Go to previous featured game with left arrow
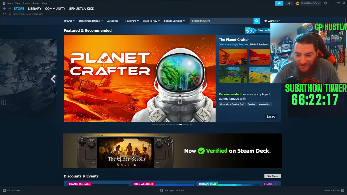 click(53, 79)
